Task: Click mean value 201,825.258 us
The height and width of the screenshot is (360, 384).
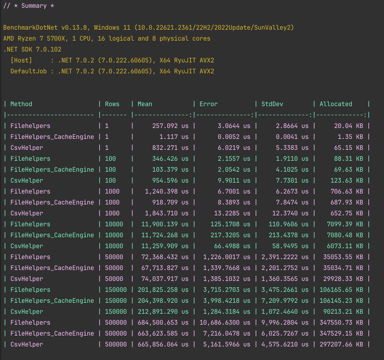Action: 163,290
